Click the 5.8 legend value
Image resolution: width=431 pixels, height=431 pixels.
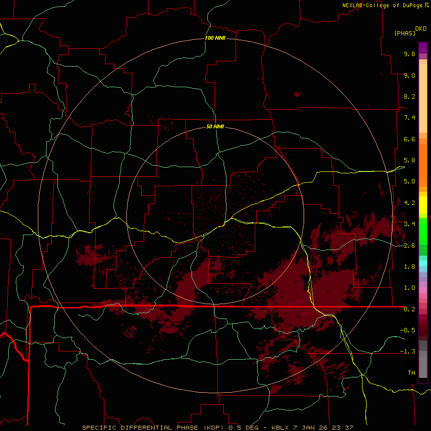(x=409, y=160)
